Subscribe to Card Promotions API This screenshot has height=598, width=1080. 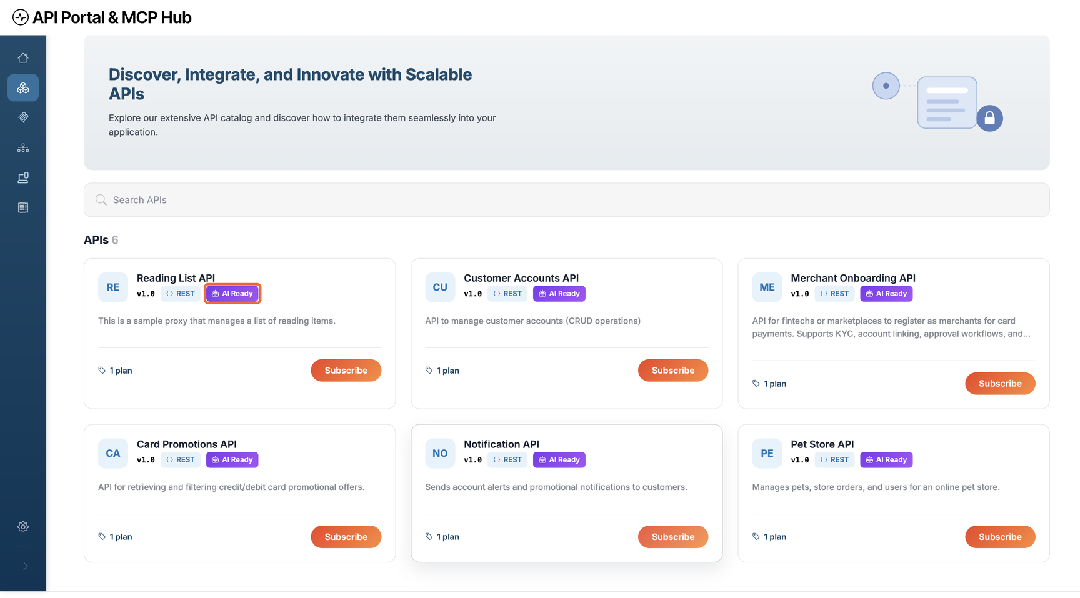click(x=346, y=537)
